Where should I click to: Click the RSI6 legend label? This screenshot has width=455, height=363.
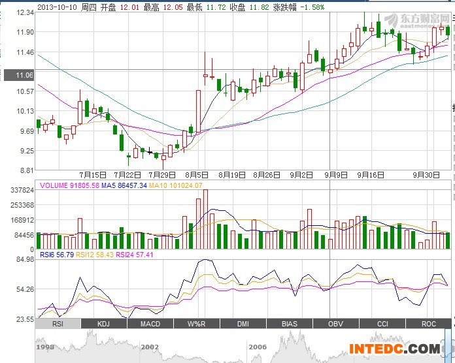[57, 255]
